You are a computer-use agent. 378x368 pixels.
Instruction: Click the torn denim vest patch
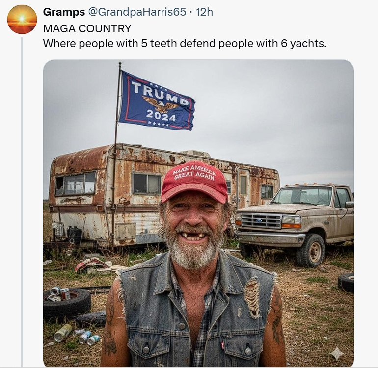point(252,297)
